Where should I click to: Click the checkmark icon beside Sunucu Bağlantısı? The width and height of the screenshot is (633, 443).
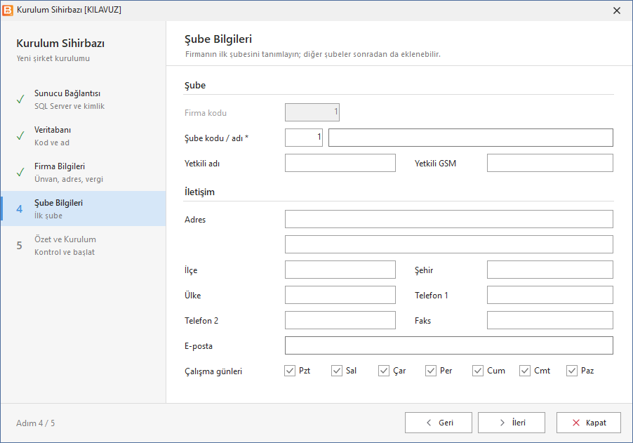point(20,100)
